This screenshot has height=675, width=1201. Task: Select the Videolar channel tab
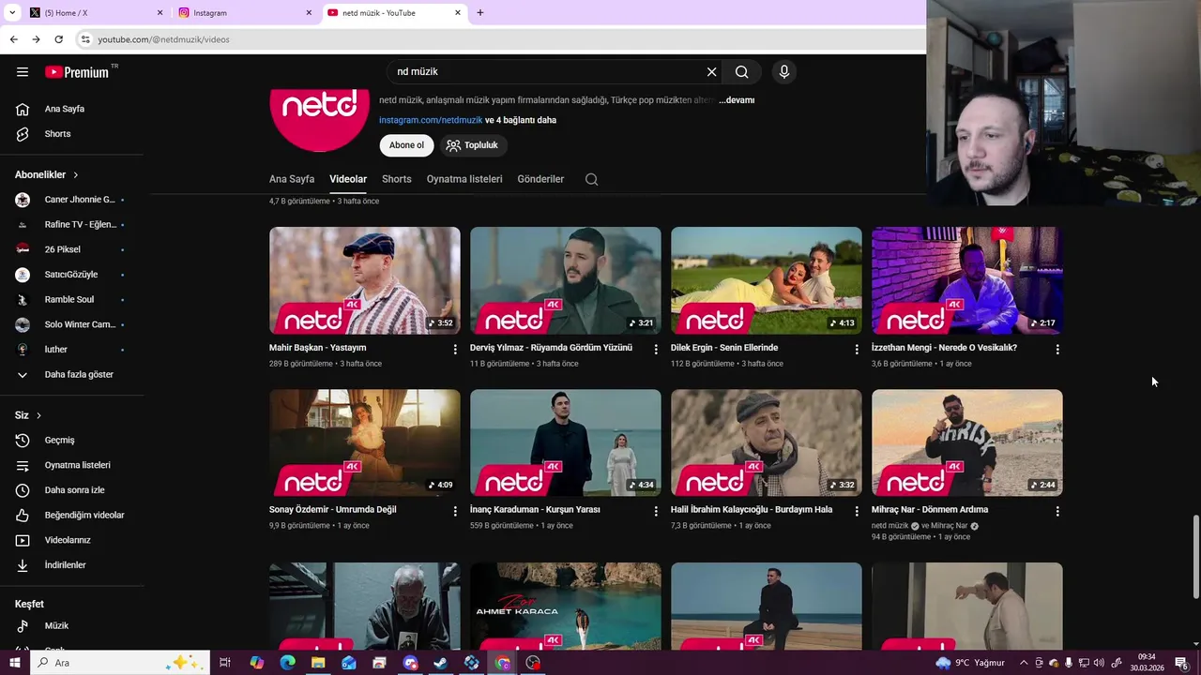point(348,179)
